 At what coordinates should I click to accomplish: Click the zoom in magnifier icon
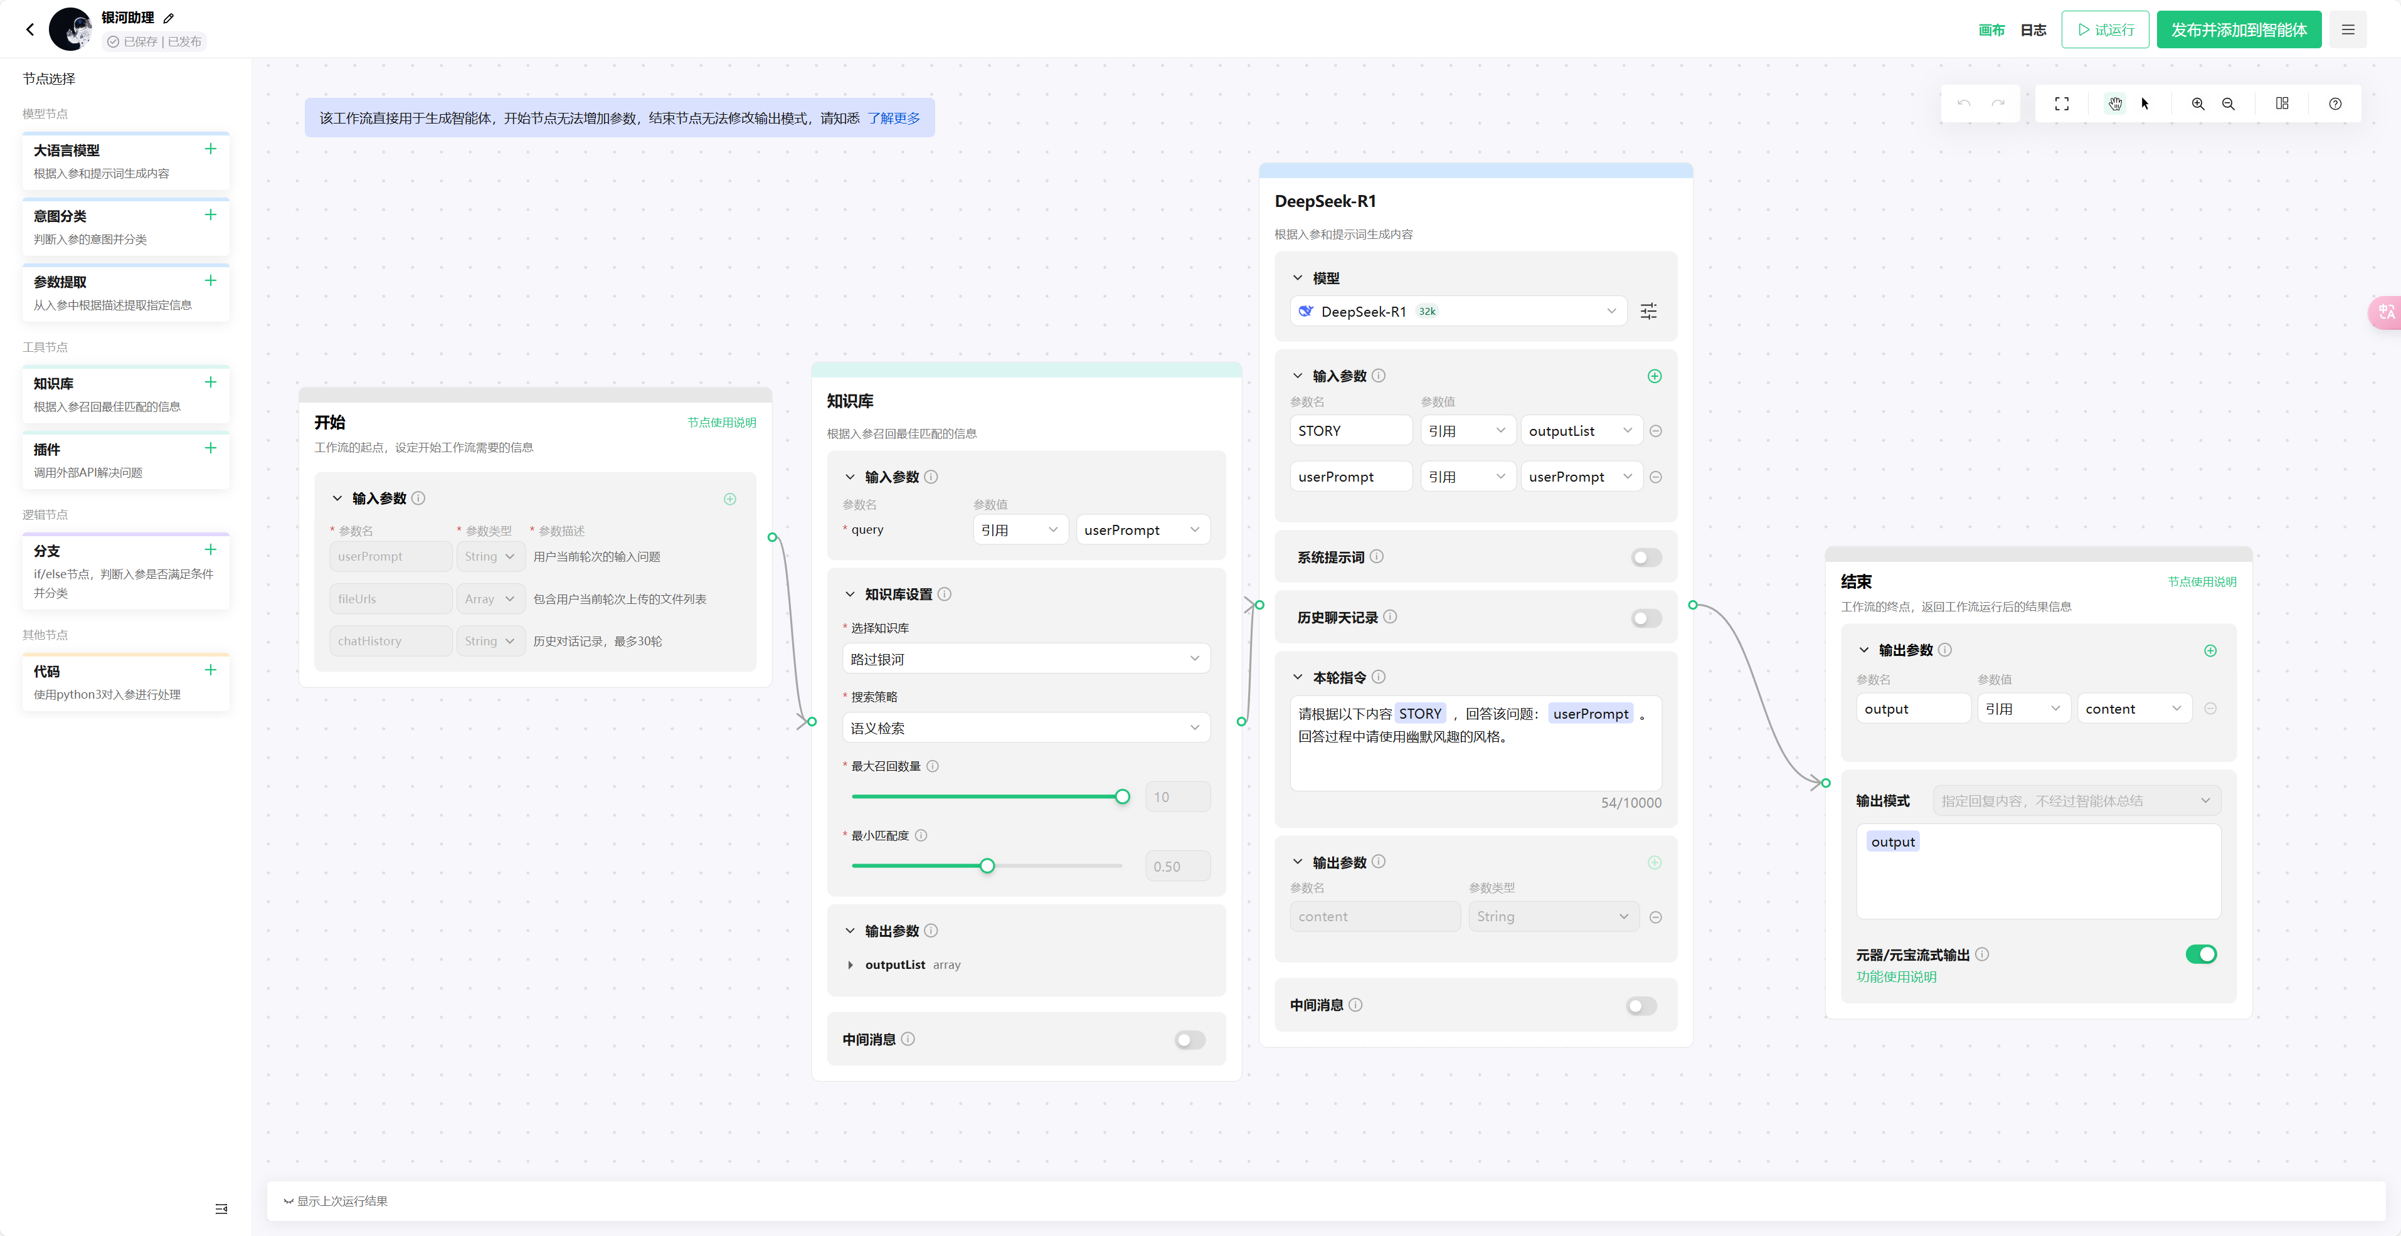click(x=2198, y=103)
